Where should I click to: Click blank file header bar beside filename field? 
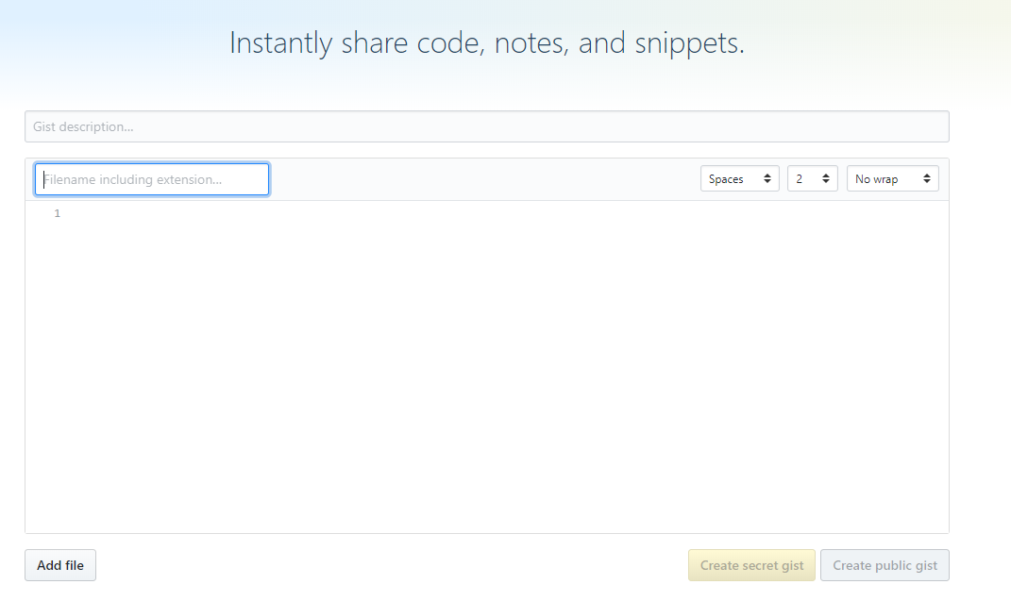[483, 179]
